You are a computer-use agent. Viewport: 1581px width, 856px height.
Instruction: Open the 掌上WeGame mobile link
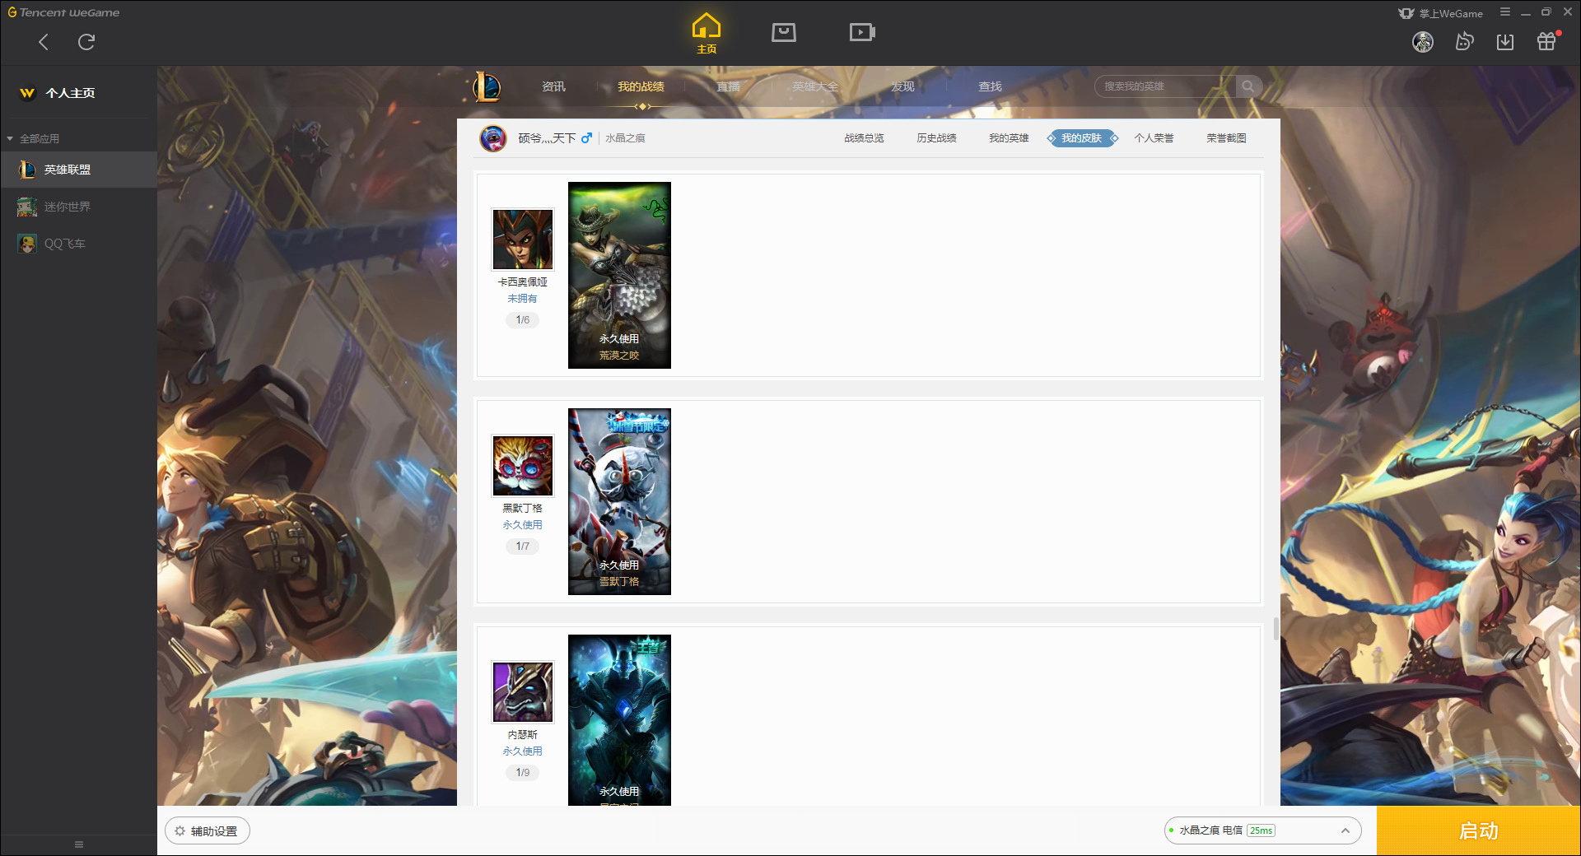tap(1440, 13)
